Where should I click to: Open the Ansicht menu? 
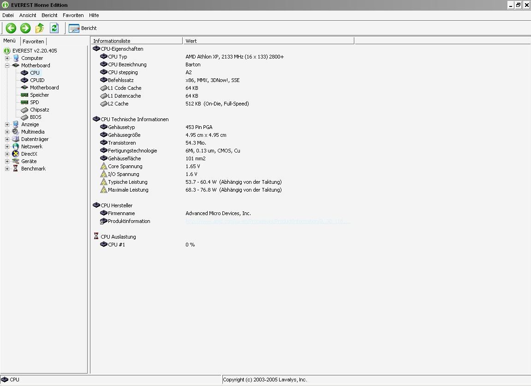28,15
